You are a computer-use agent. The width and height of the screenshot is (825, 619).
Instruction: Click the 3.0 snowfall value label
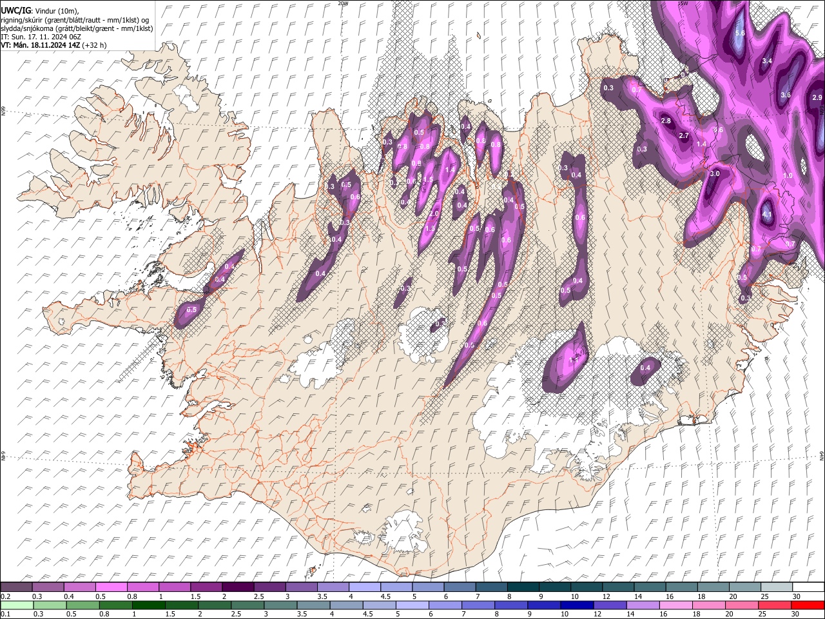click(714, 174)
